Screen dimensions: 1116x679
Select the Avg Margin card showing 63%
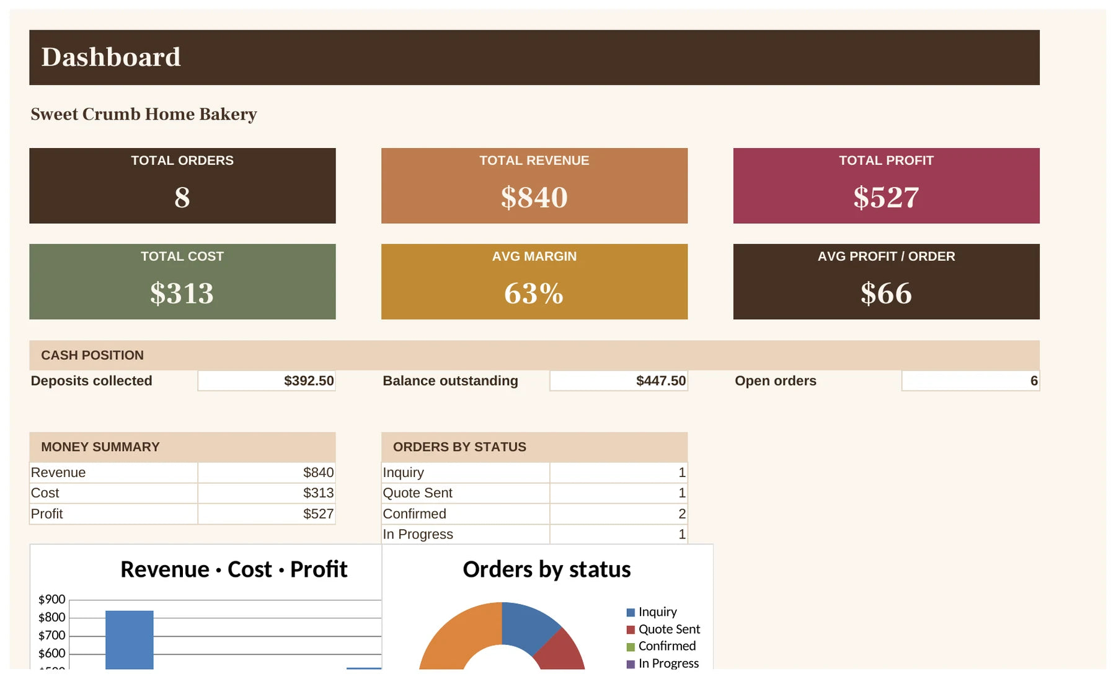tap(534, 281)
